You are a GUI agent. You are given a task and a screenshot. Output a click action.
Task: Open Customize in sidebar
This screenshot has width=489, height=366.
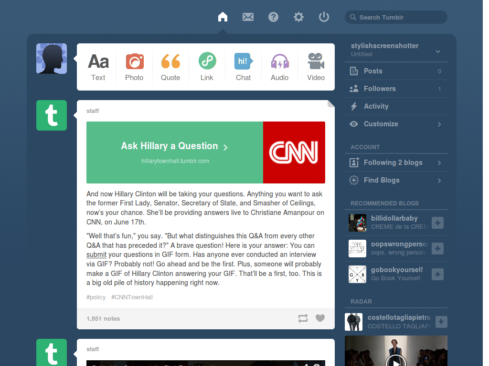click(396, 124)
